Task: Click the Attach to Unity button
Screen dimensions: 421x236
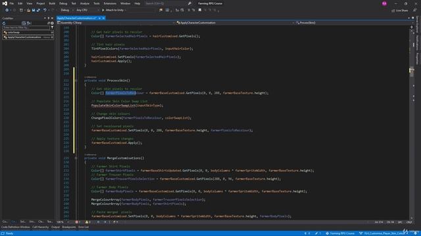Action: 112,10
